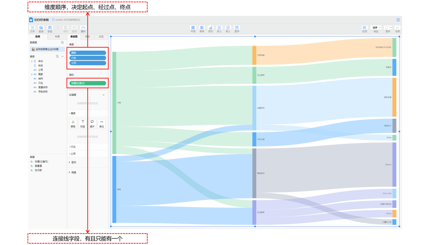Click the 视图 (view) eye icon

pyautogui.click(x=364, y=28)
